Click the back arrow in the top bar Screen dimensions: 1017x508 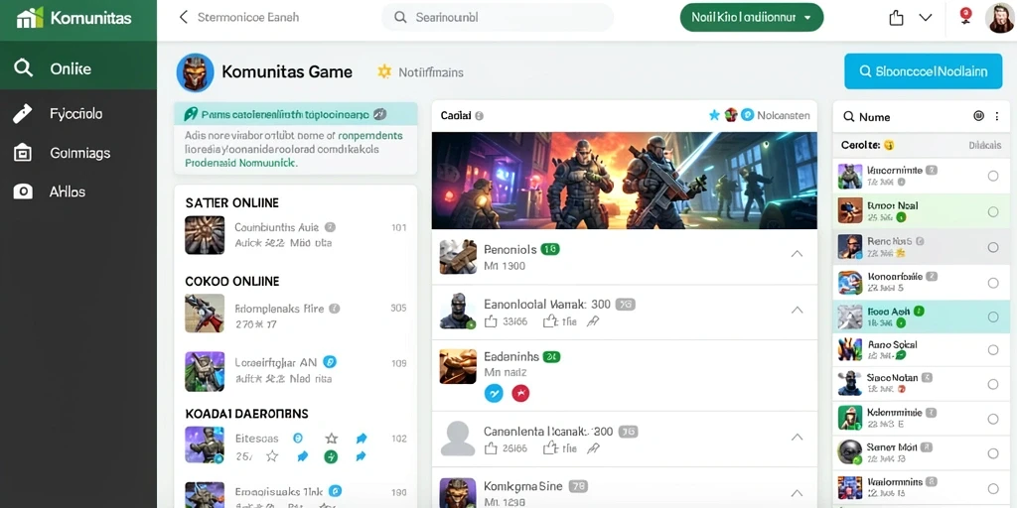pyautogui.click(x=184, y=18)
